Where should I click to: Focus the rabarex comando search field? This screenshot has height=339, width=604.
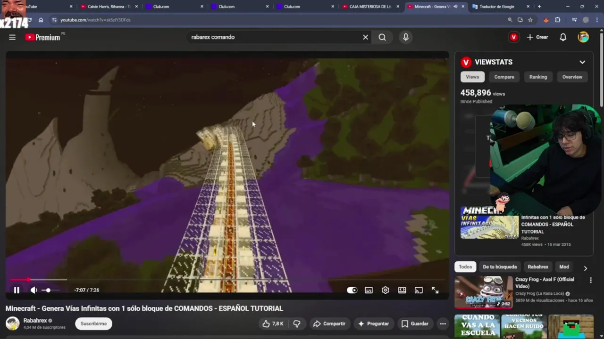pos(274,37)
